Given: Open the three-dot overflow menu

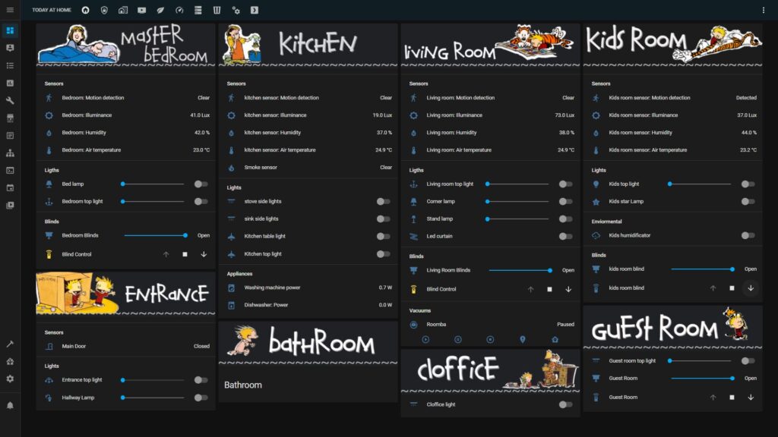Looking at the screenshot, I should point(764,10).
